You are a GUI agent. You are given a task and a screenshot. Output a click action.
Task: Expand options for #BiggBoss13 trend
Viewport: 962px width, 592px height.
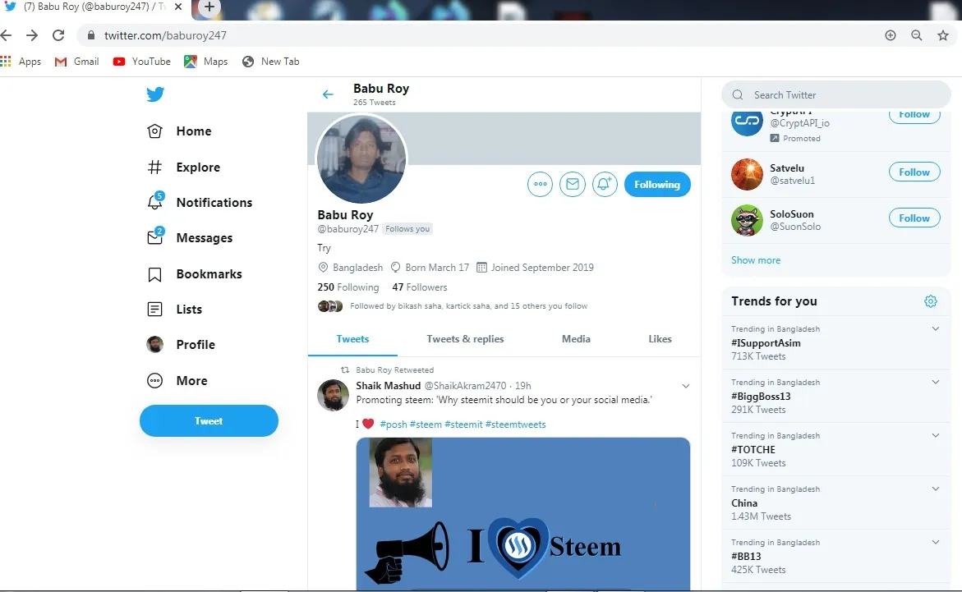(936, 382)
